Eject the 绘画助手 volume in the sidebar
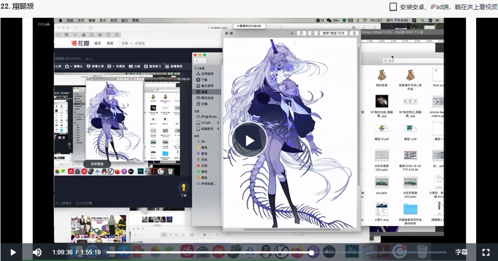The height and width of the screenshot is (261, 498). tap(218, 128)
